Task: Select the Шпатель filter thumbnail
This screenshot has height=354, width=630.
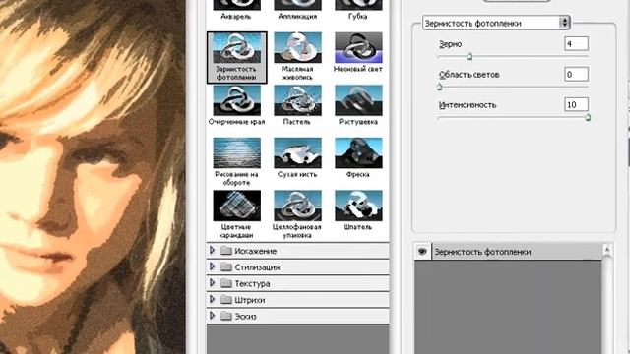Action: click(x=358, y=206)
